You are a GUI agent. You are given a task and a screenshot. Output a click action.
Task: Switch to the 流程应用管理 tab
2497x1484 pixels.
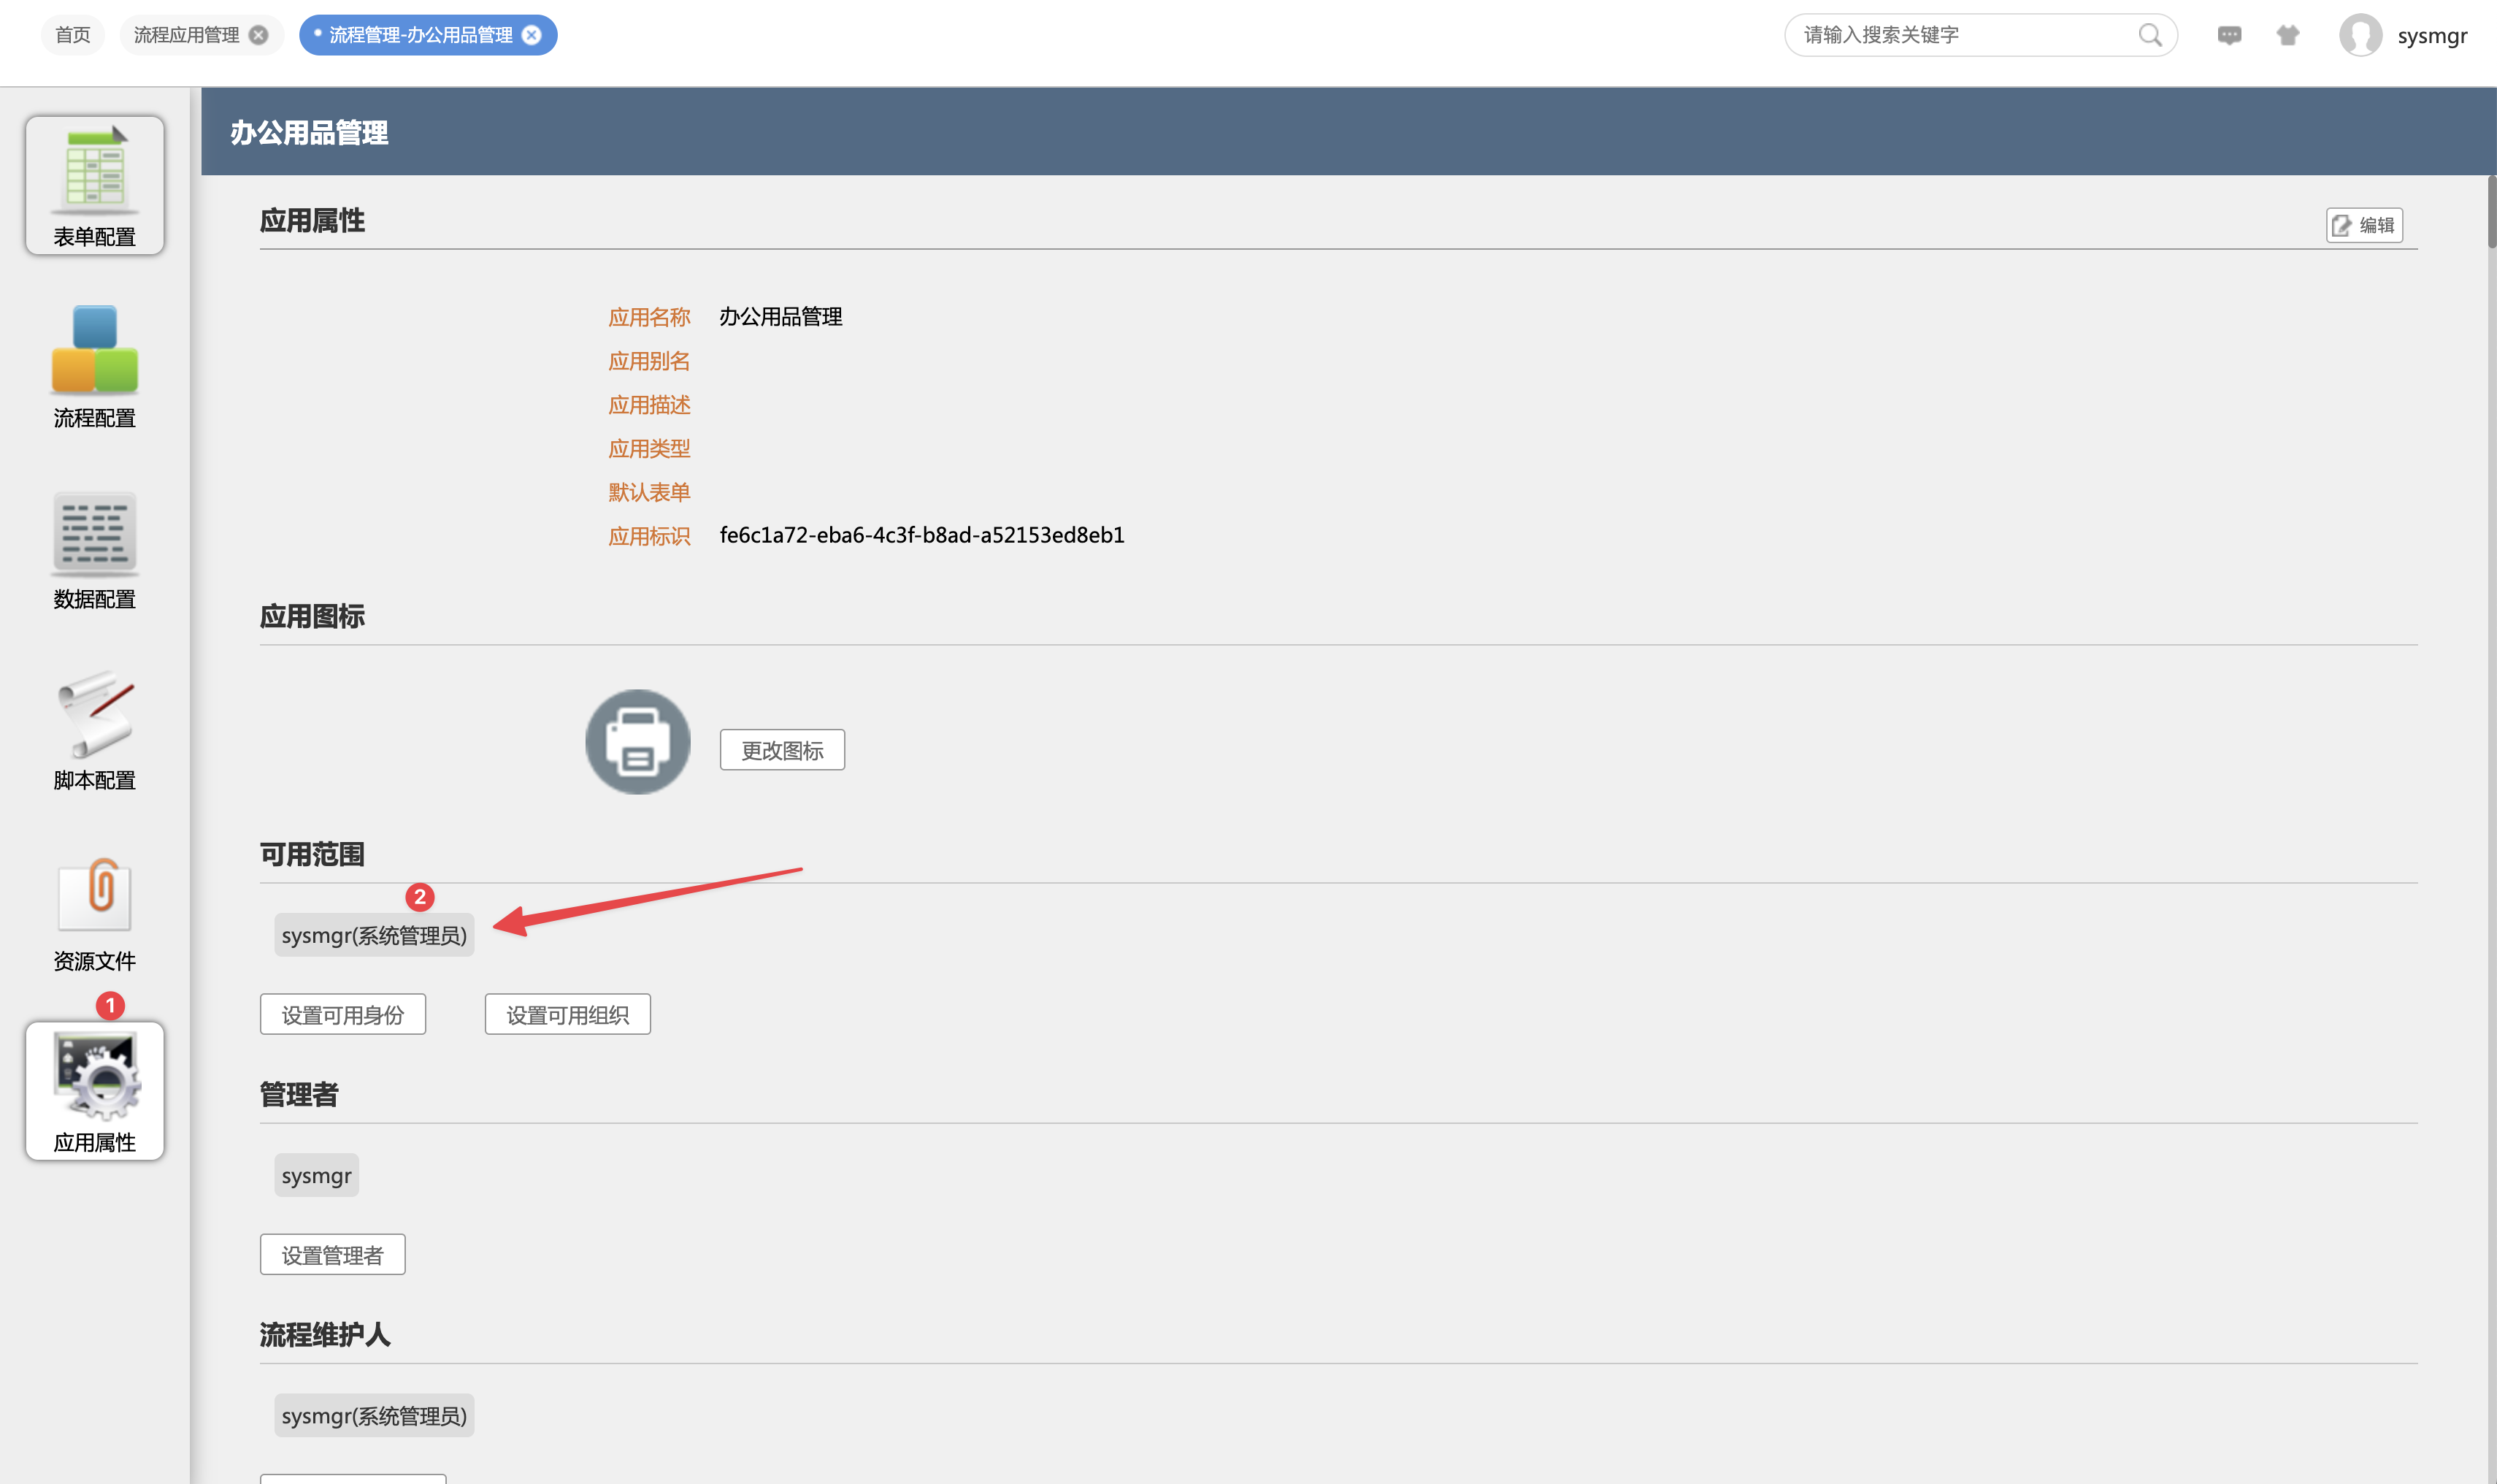pos(186,36)
